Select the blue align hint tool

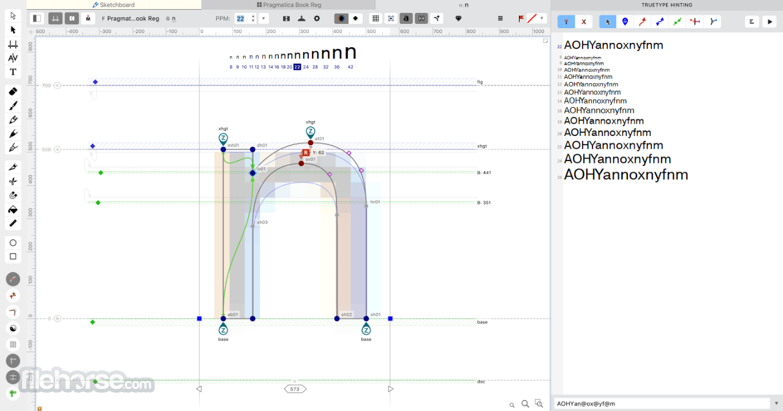(x=625, y=21)
